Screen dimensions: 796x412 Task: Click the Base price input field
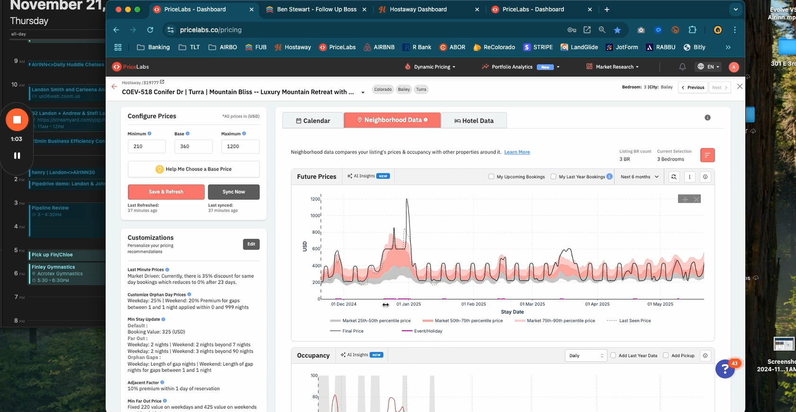point(193,146)
